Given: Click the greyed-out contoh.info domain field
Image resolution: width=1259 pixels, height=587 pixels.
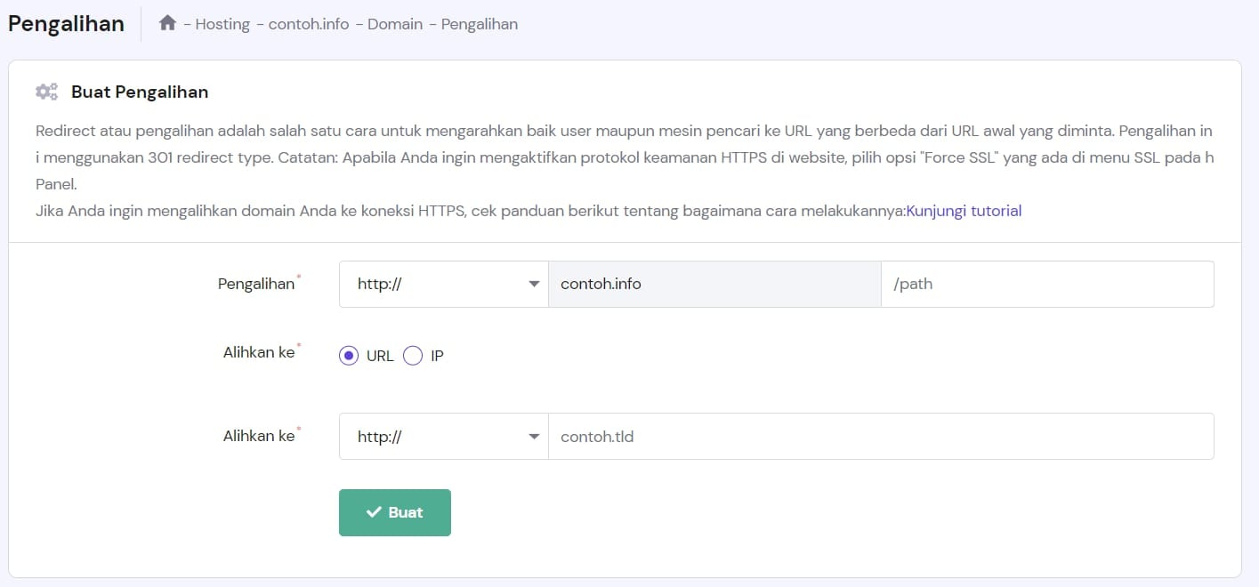Looking at the screenshot, I should pos(714,284).
